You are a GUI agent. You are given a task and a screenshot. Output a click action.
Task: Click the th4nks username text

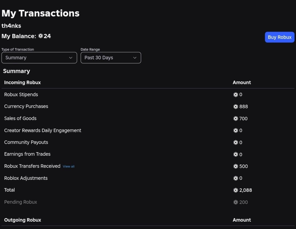11,26
